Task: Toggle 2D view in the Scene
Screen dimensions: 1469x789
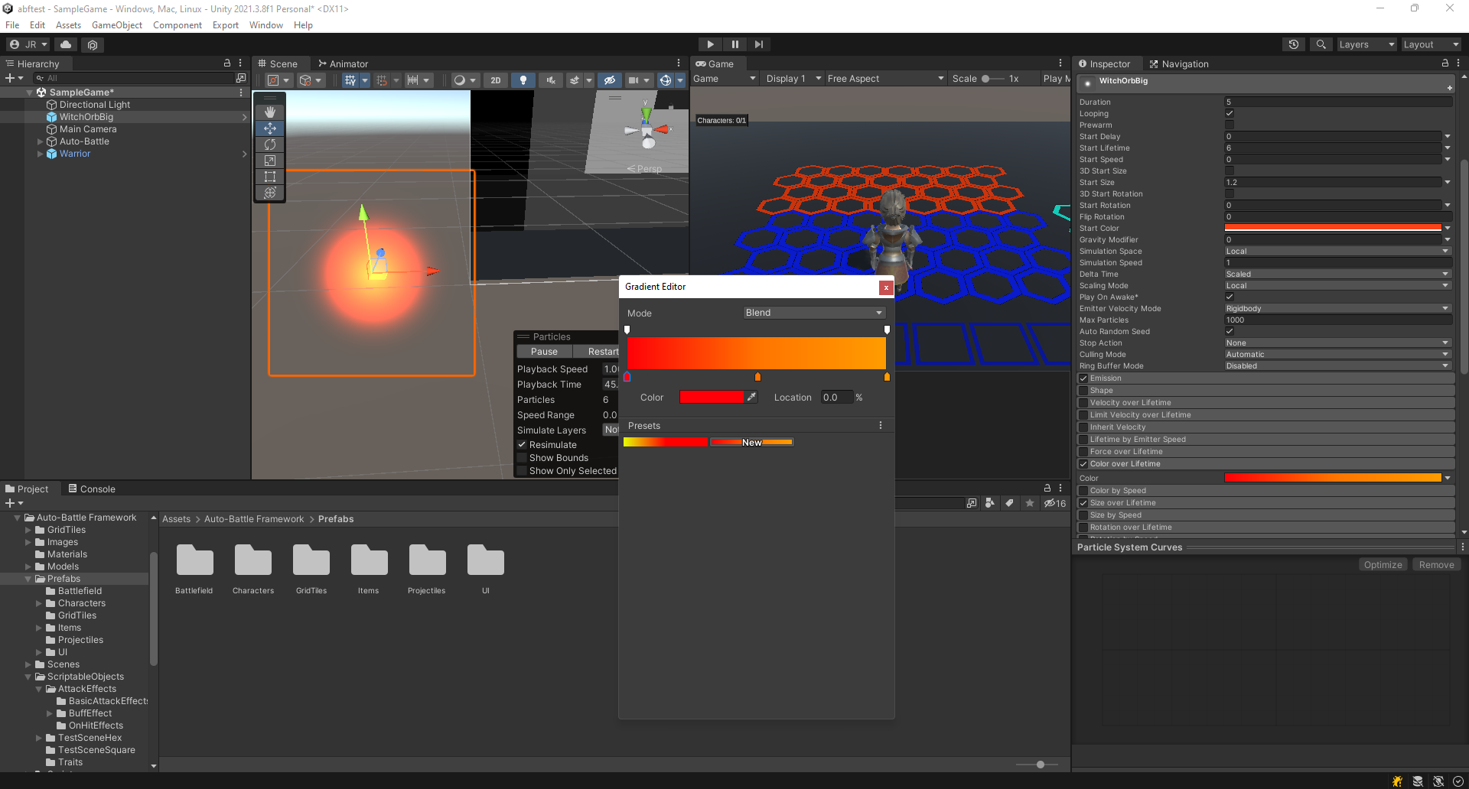Action: point(496,80)
